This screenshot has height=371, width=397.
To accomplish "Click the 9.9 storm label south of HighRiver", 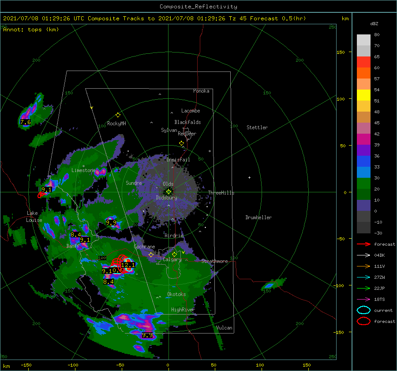I will (147, 335).
